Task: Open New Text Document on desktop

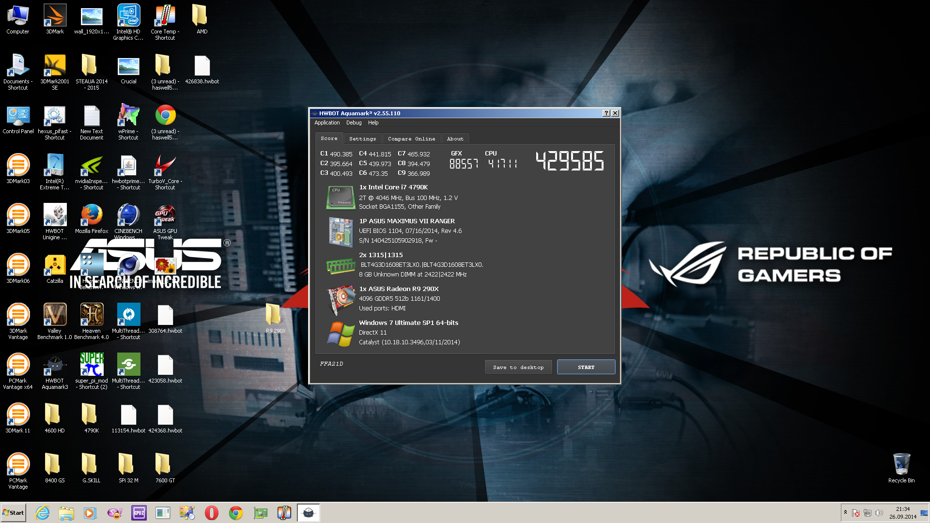Action: pos(92,122)
